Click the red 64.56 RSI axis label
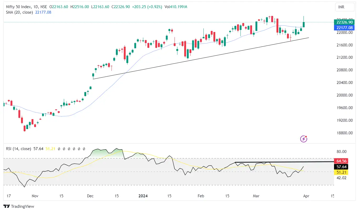The height and width of the screenshot is (212, 359). point(341,161)
